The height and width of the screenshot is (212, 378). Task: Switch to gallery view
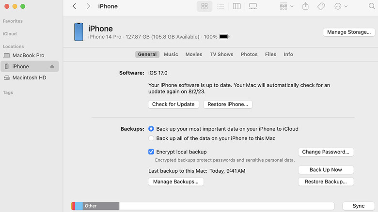pos(252,6)
